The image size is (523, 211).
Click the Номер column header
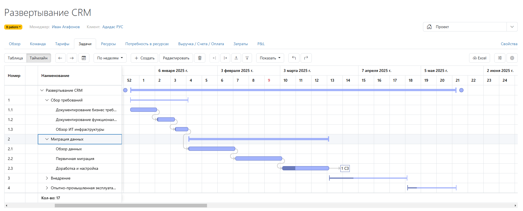tap(15, 76)
